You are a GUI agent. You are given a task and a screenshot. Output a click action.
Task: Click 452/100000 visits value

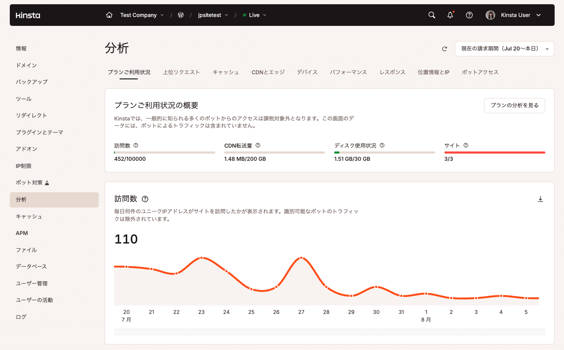pyautogui.click(x=130, y=159)
